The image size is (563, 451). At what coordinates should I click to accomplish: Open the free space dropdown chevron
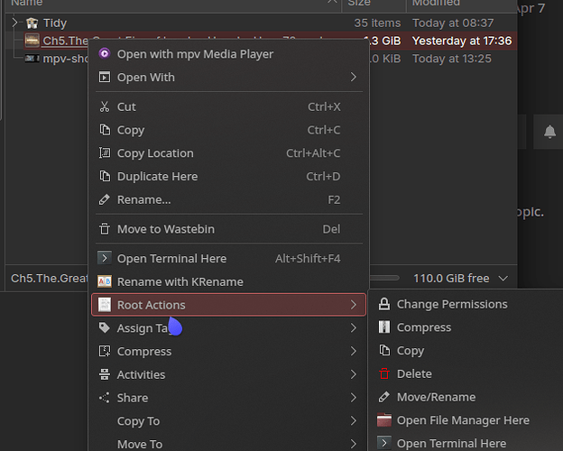tap(503, 279)
